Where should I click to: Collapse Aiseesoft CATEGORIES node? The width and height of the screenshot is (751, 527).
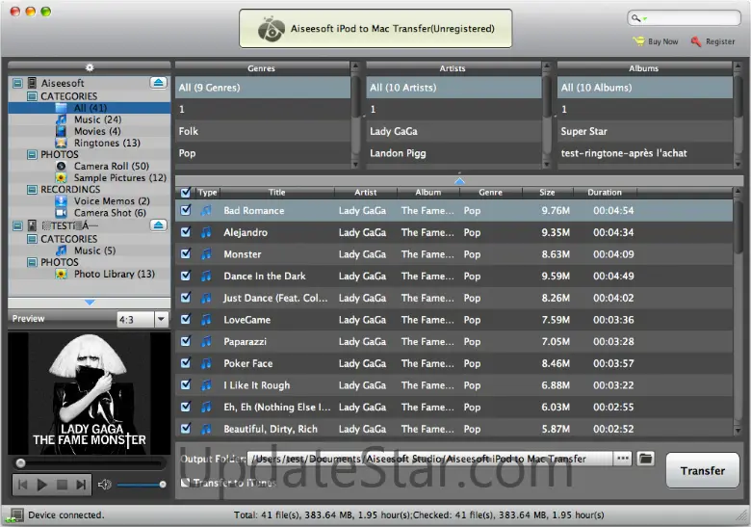pyautogui.click(x=32, y=96)
